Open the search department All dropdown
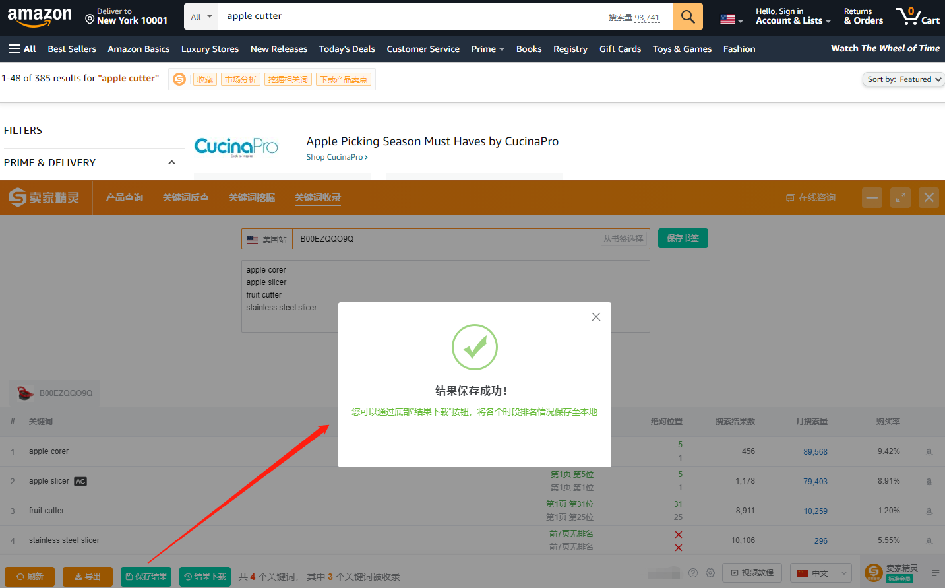Screen dimensions: 945x588 click(201, 16)
